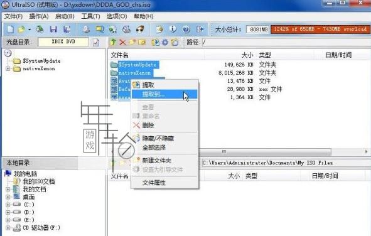The image size is (371, 236).
Task: Click the Convert image toolbar icon
Action: [x=113, y=29]
